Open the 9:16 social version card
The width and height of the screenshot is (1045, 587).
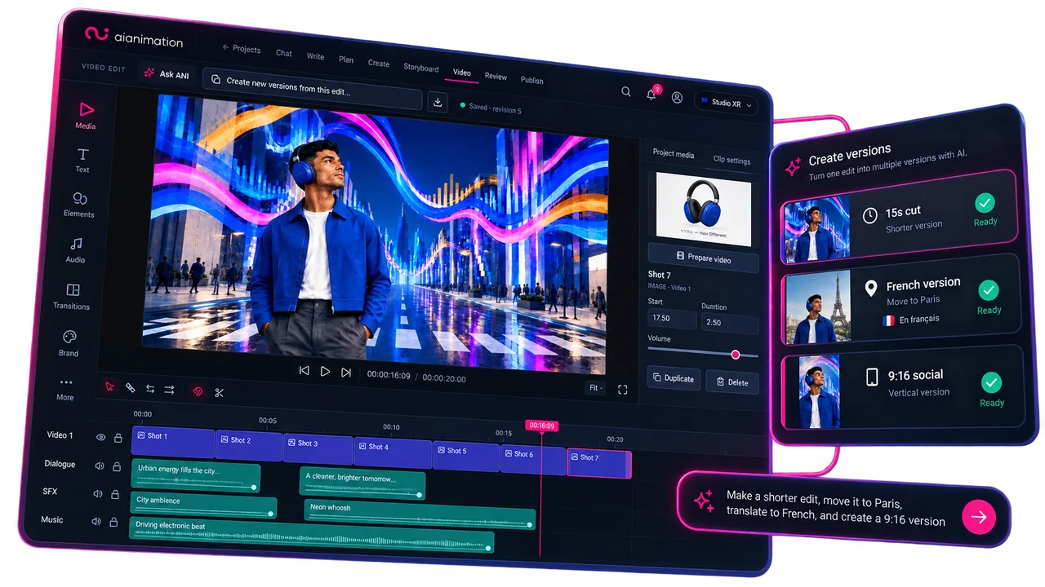pos(903,386)
